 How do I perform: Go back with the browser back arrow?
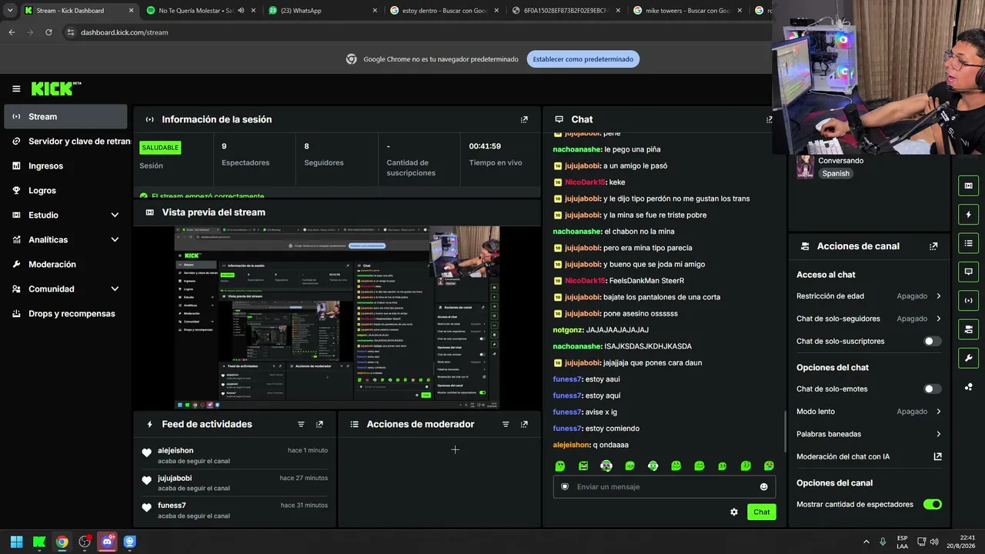(x=12, y=32)
